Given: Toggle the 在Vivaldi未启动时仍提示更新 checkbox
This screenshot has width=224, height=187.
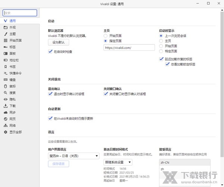Looking at the screenshot, I should (x=50, y=119).
